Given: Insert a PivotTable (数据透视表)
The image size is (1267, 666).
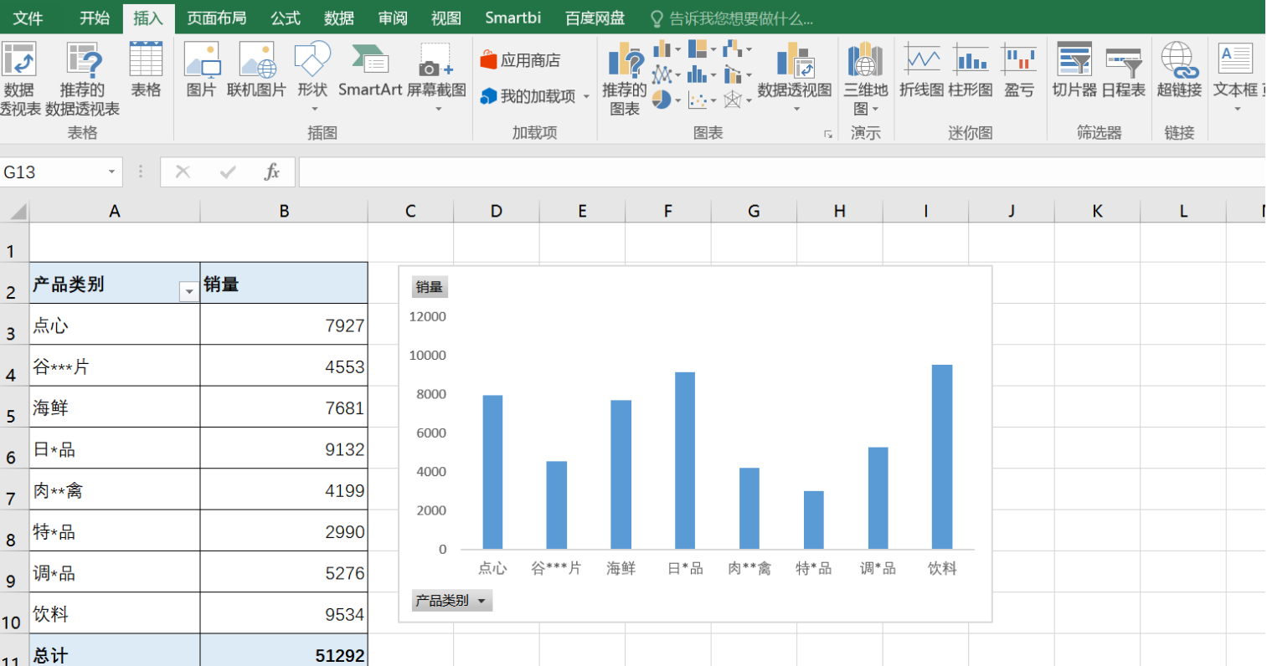Looking at the screenshot, I should coord(18,78).
